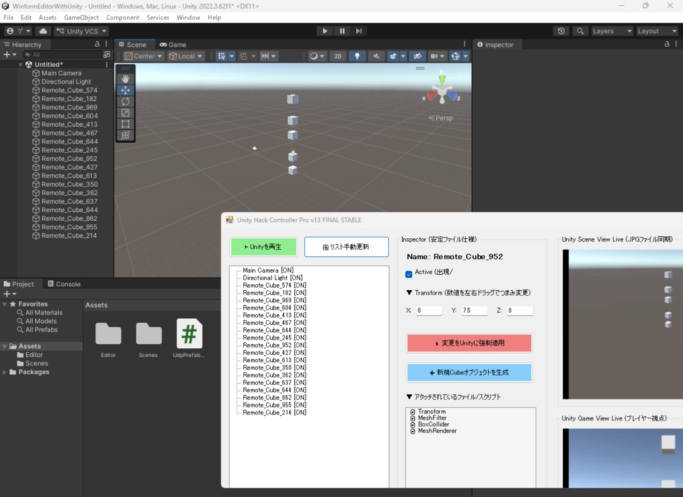Toggle grid snapping in Scene toolbar
Image resolution: width=683 pixels, height=497 pixels.
[243, 56]
